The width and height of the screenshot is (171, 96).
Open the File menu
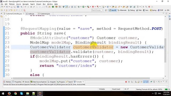click(2, 4)
